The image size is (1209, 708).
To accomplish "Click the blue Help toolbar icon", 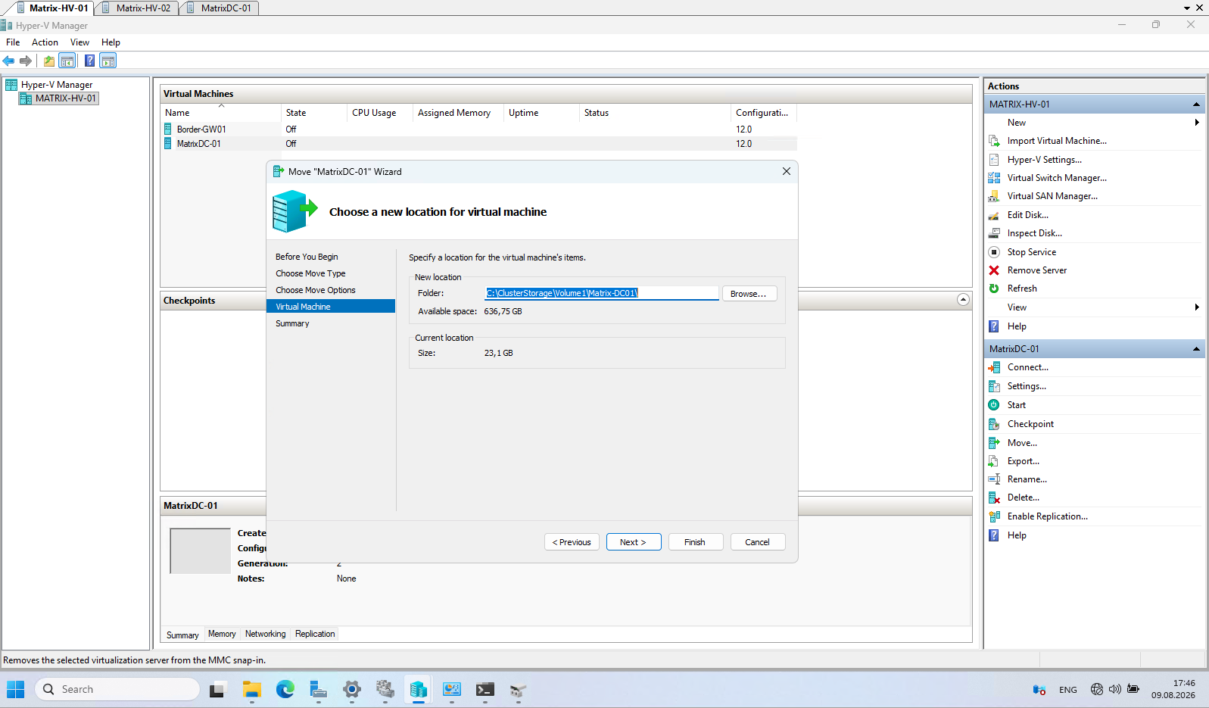I will [x=89, y=61].
